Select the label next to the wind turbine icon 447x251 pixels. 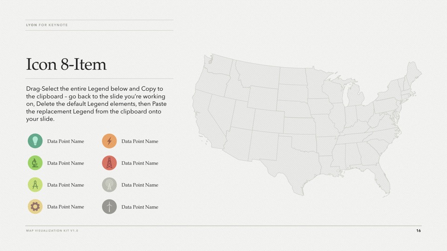coord(140,207)
